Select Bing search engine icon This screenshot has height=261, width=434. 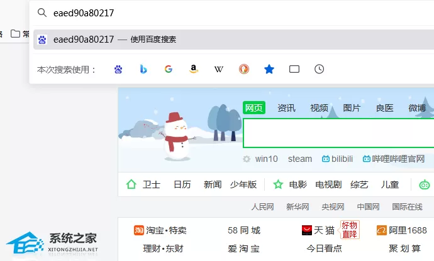pyautogui.click(x=143, y=69)
